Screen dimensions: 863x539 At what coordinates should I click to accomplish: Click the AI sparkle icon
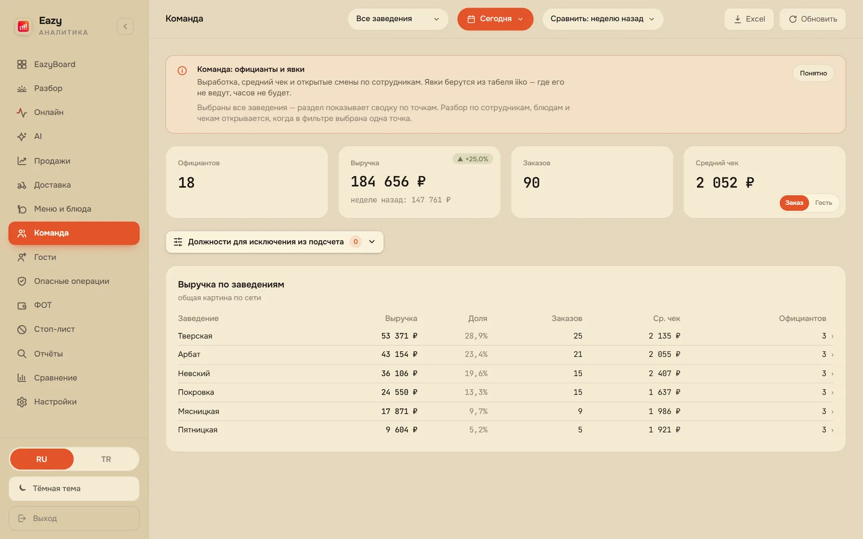coord(22,136)
